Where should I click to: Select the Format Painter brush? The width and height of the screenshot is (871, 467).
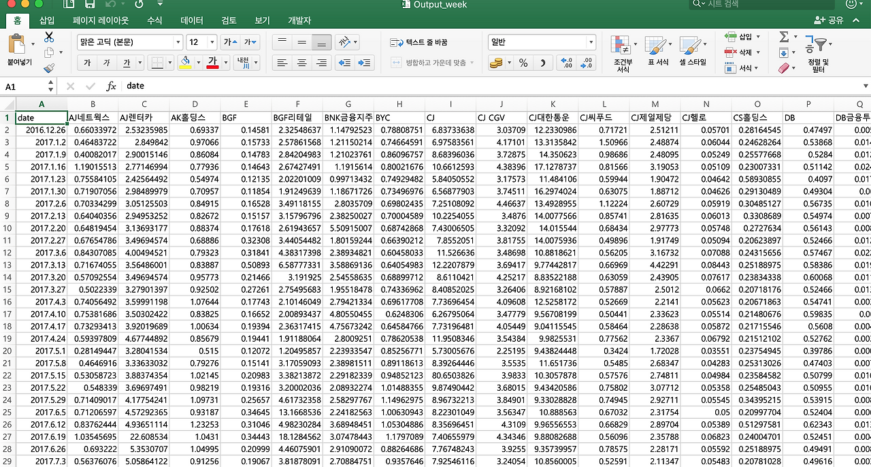click(48, 68)
